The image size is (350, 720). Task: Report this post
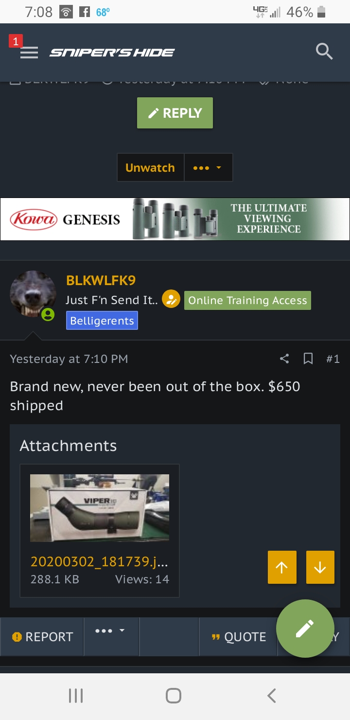pyautogui.click(x=42, y=637)
